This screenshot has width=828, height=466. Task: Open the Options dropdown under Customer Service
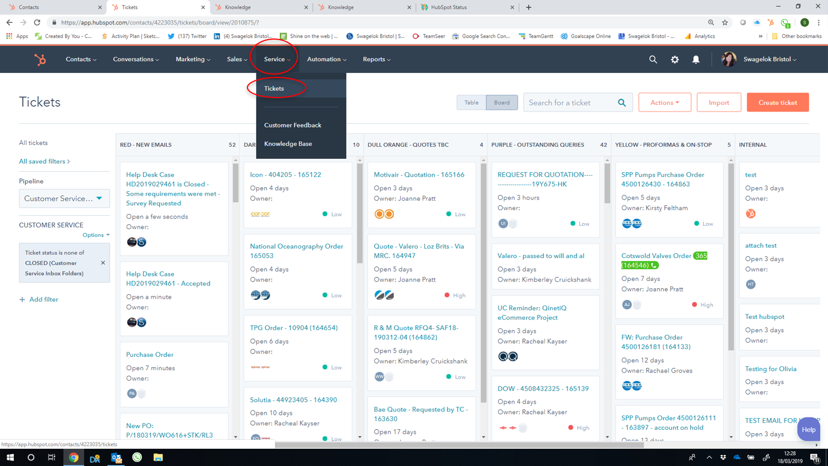(x=96, y=235)
